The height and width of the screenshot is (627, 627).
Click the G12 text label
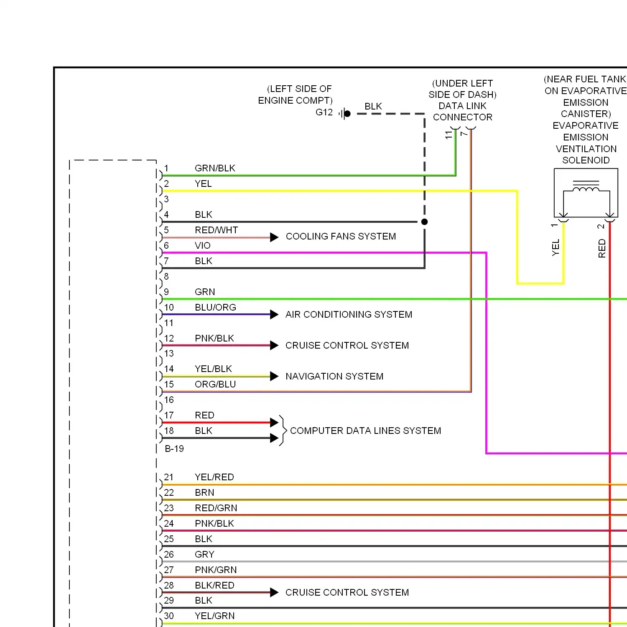324,112
